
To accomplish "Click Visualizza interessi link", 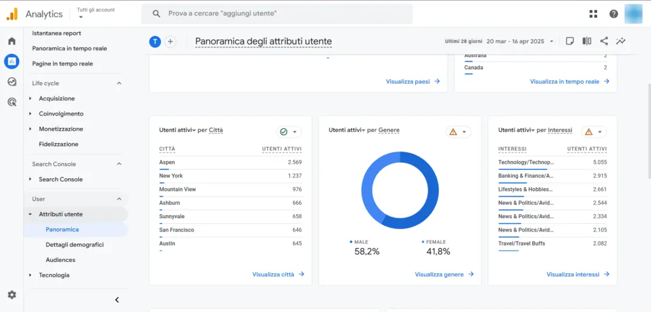I will 578,275.
